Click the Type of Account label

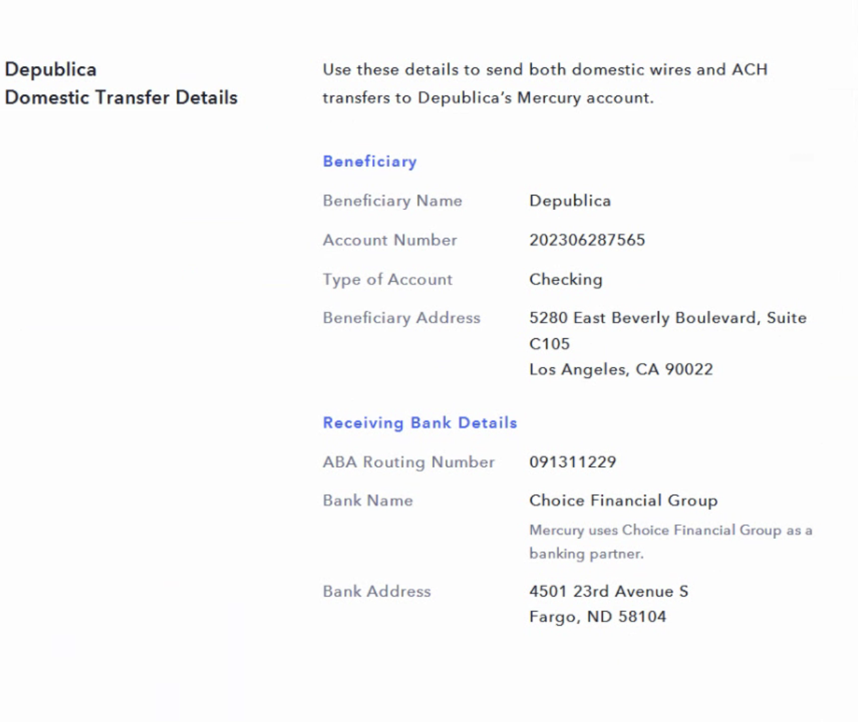click(x=387, y=279)
